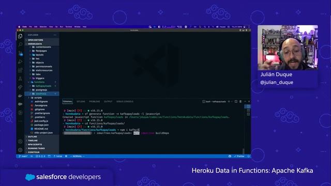Screen dimensions: 331x186
Task: Open the Search view in the activity bar
Action: (20, 44)
